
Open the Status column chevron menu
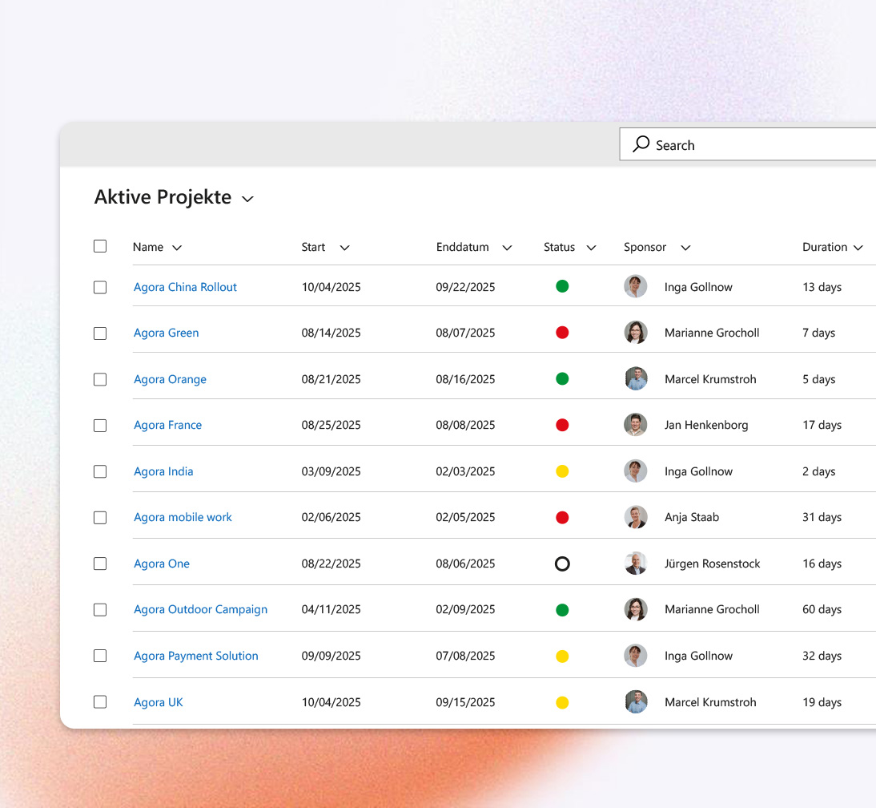(x=591, y=248)
